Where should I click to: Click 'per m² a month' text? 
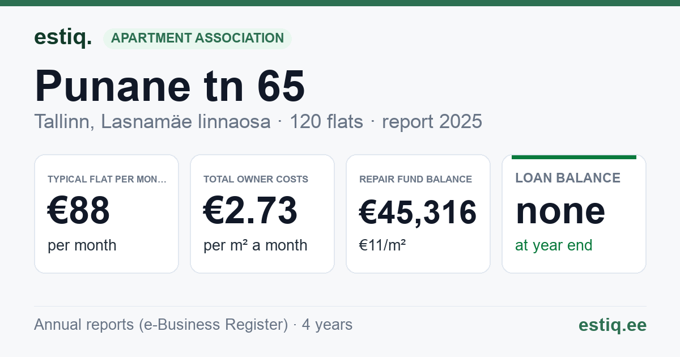(256, 245)
